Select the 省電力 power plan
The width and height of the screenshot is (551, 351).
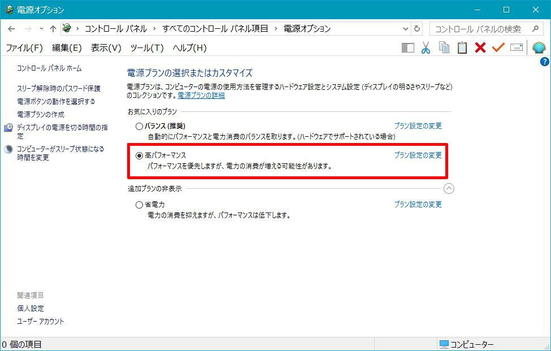(139, 205)
